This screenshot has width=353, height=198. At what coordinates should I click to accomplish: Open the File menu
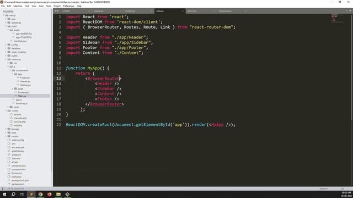point(3,6)
